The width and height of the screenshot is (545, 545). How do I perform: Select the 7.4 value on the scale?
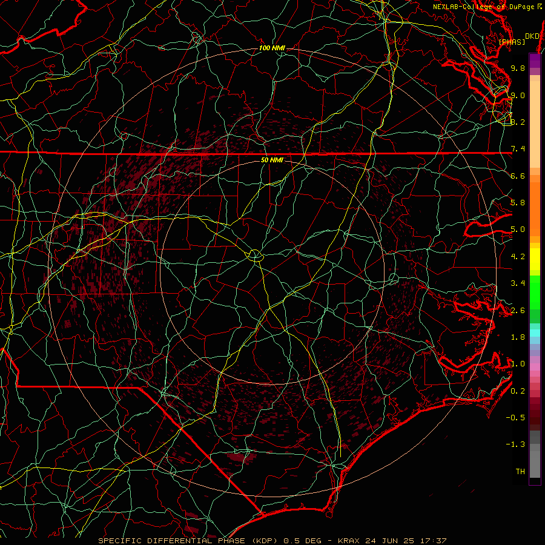tap(518, 149)
